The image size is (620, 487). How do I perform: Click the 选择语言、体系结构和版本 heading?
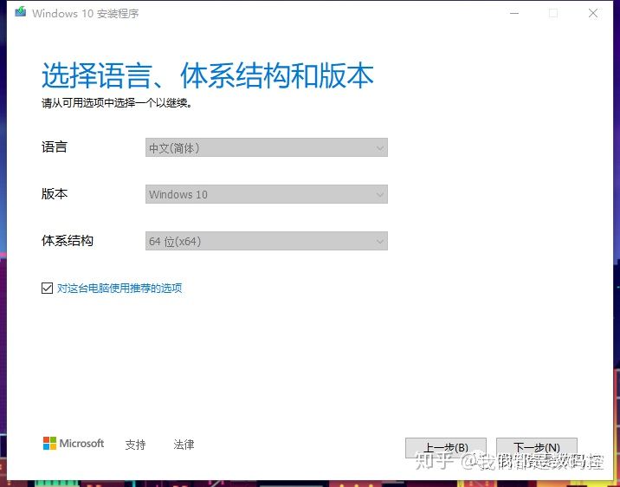(208, 75)
